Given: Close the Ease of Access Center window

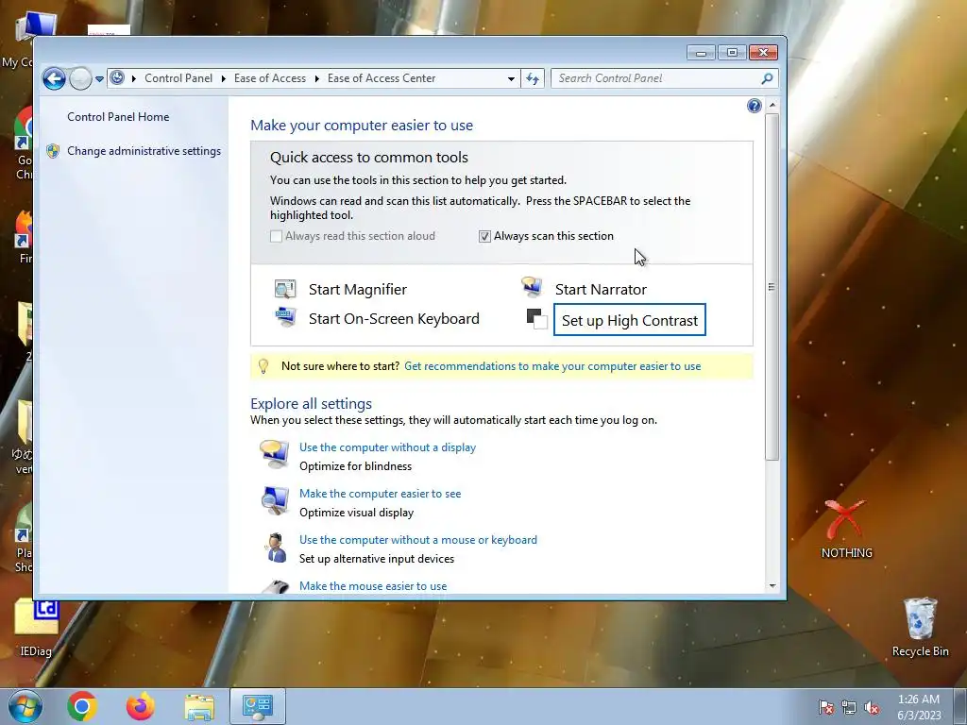Looking at the screenshot, I should pyautogui.click(x=763, y=53).
